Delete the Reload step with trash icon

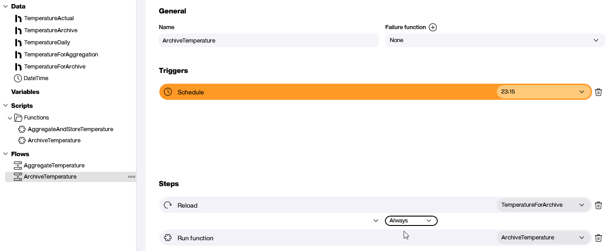click(x=598, y=205)
